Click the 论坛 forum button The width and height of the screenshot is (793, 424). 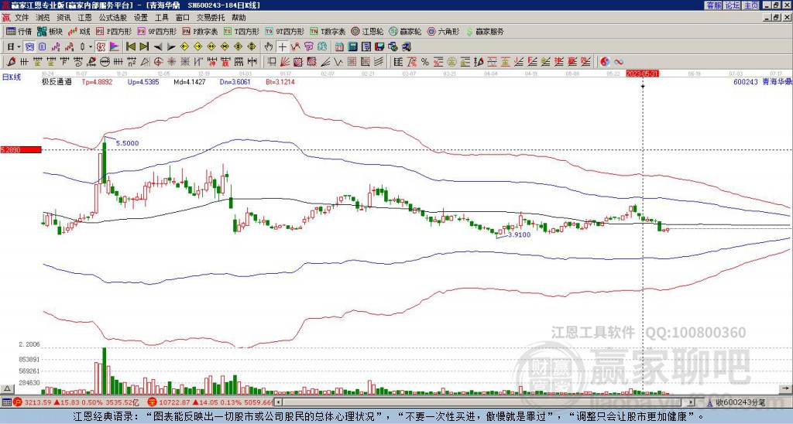732,5
